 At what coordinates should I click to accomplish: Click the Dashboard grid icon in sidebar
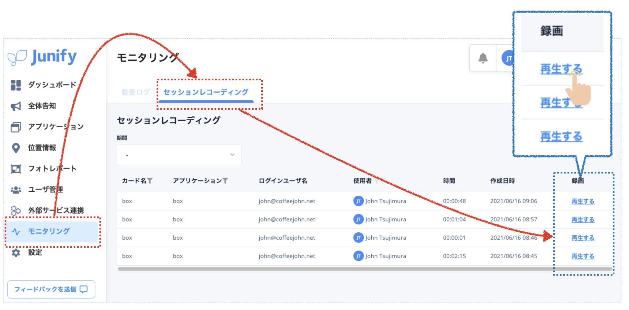click(x=16, y=85)
